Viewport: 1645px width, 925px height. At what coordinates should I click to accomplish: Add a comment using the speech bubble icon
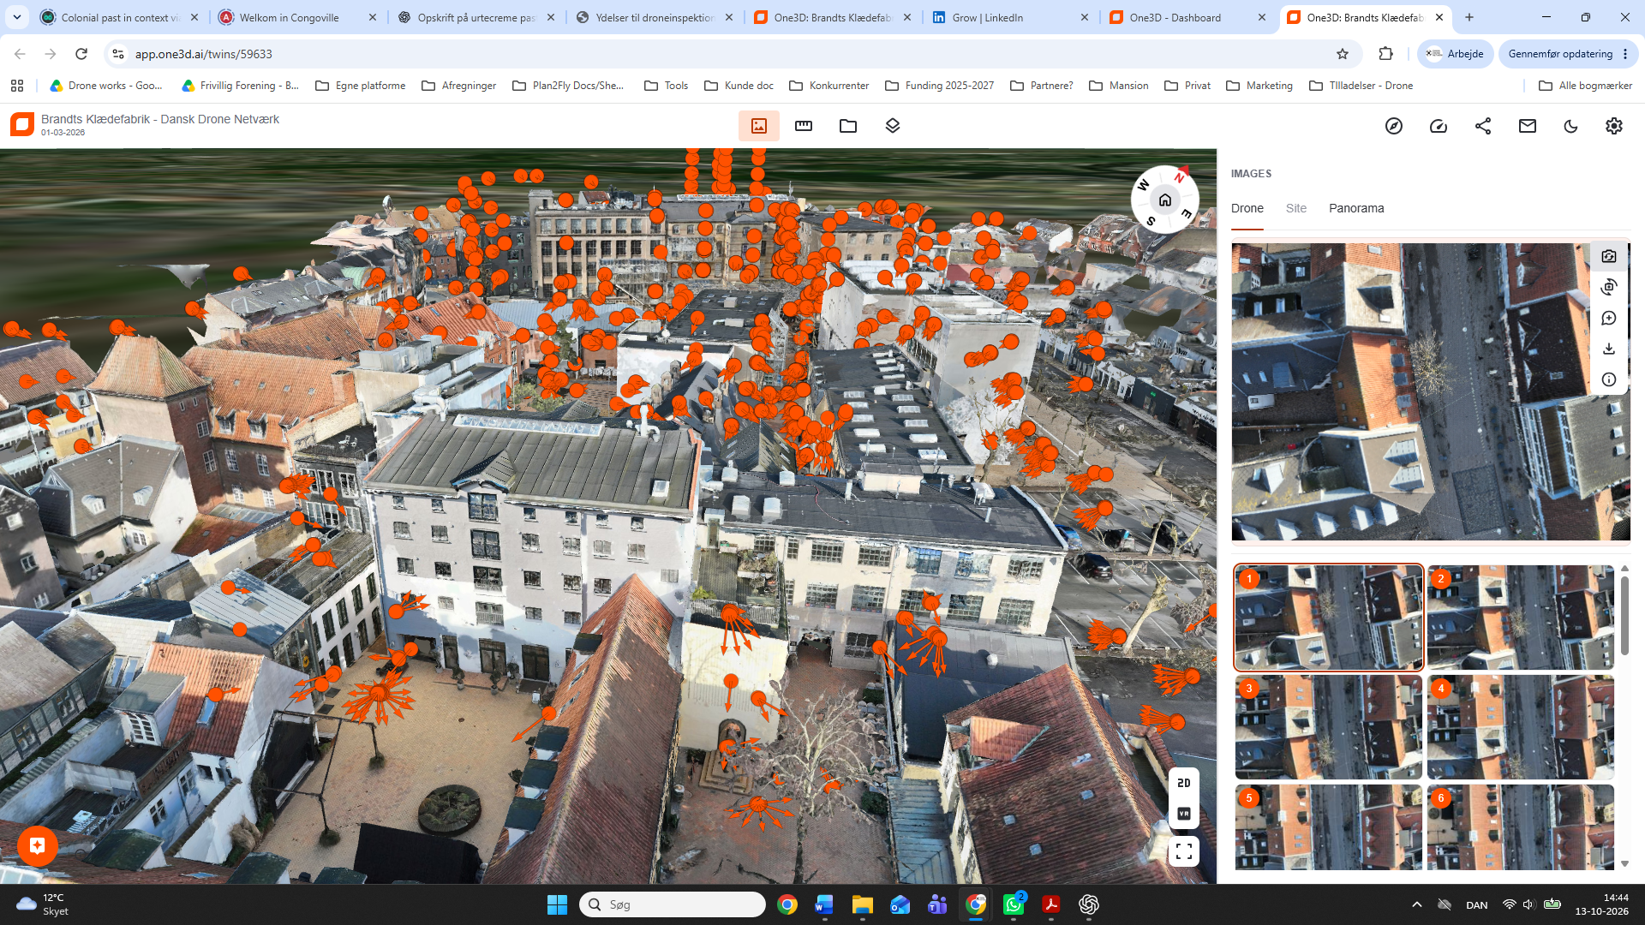tap(1609, 318)
